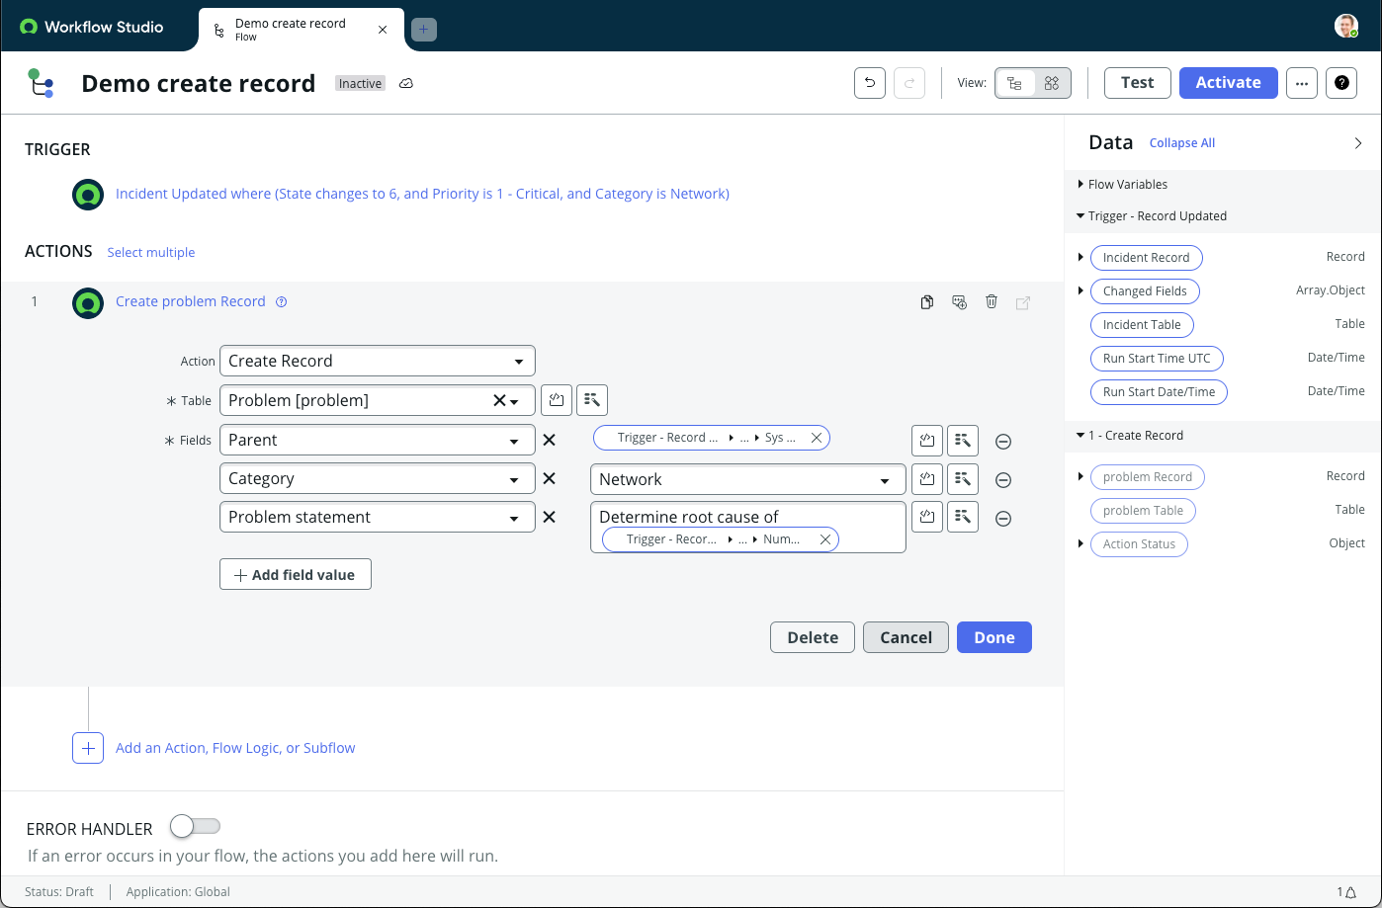Click the undo arrow button
Screen dimensions: 1382x908
tap(870, 83)
